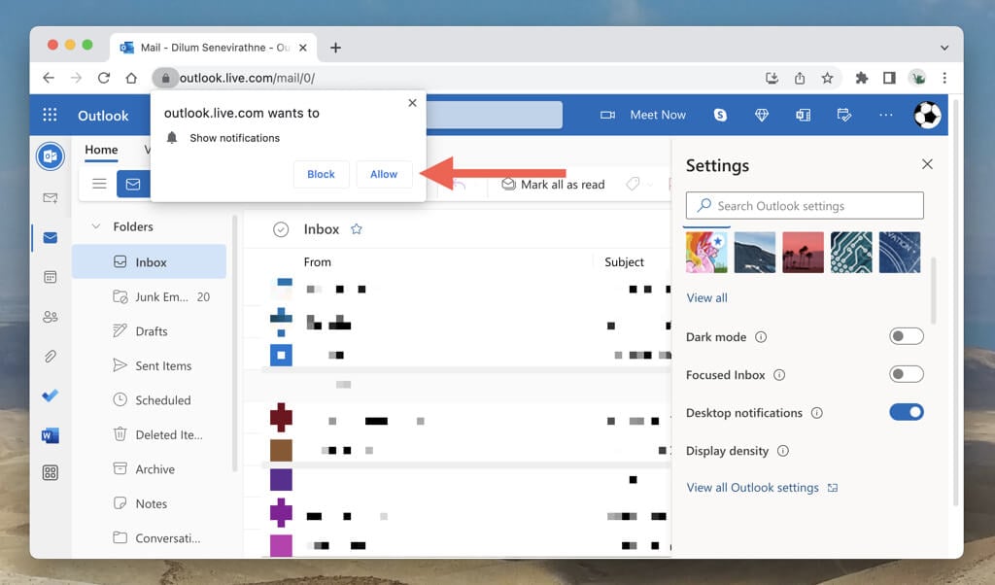Add Inbox to favorites with star

(357, 229)
